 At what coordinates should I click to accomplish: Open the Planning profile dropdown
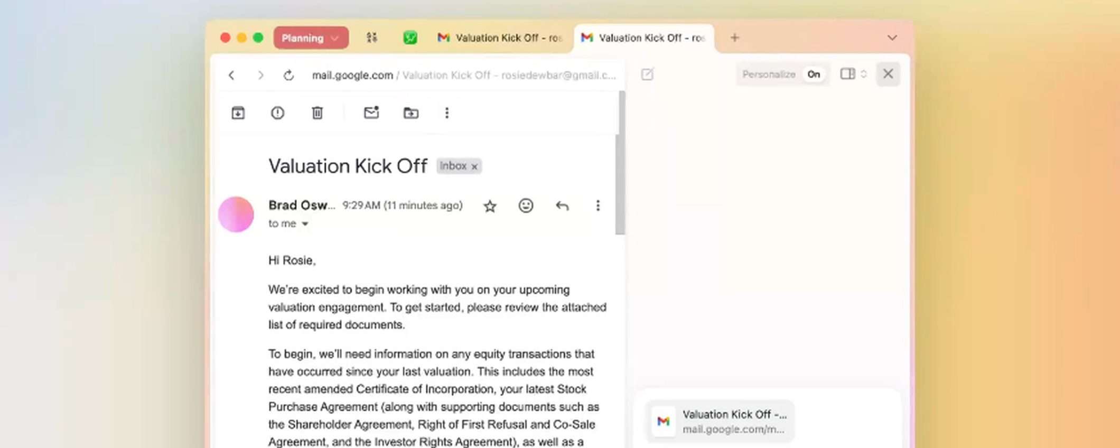pyautogui.click(x=311, y=38)
